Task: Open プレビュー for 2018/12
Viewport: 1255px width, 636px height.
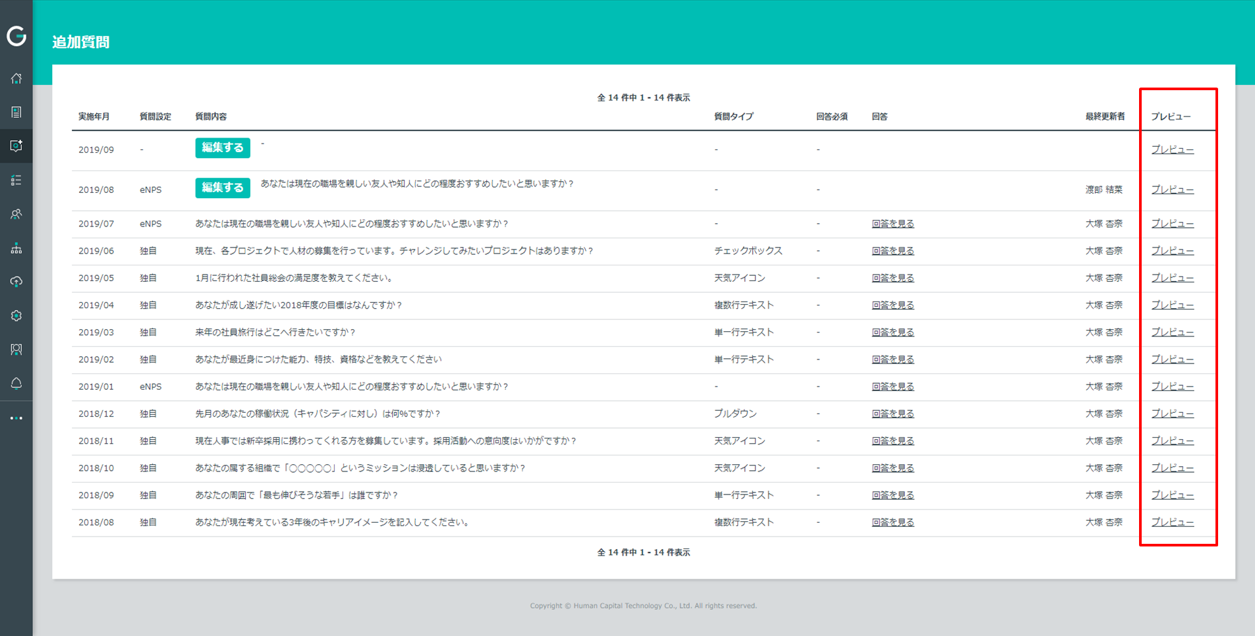Action: tap(1173, 413)
